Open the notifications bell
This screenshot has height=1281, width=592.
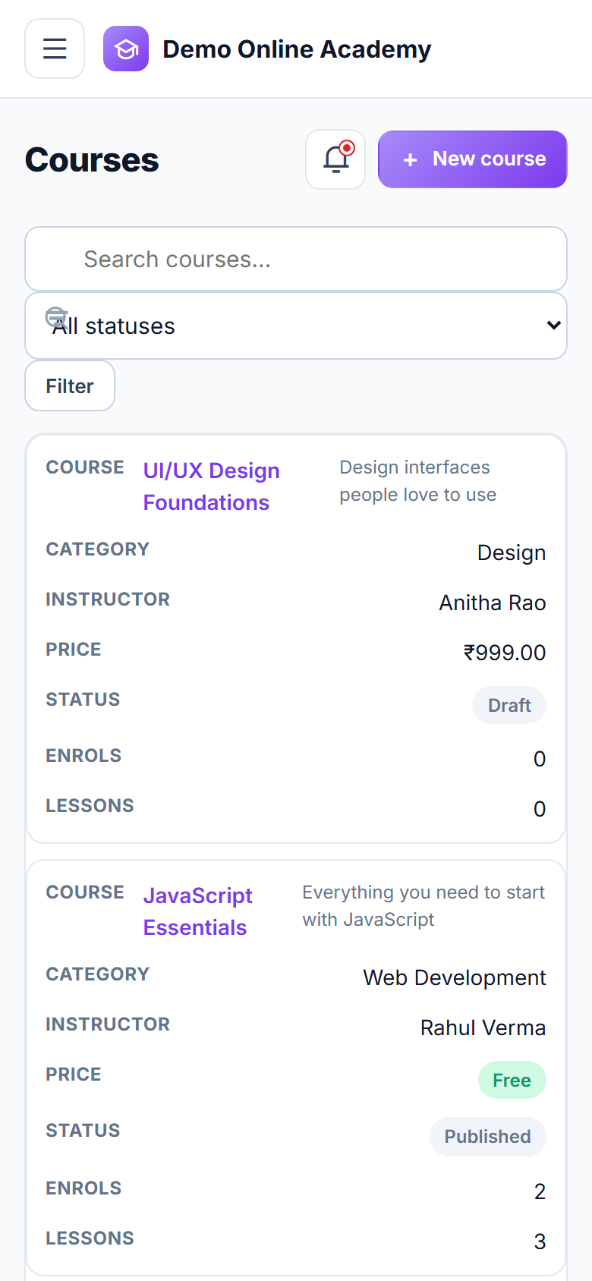[335, 159]
